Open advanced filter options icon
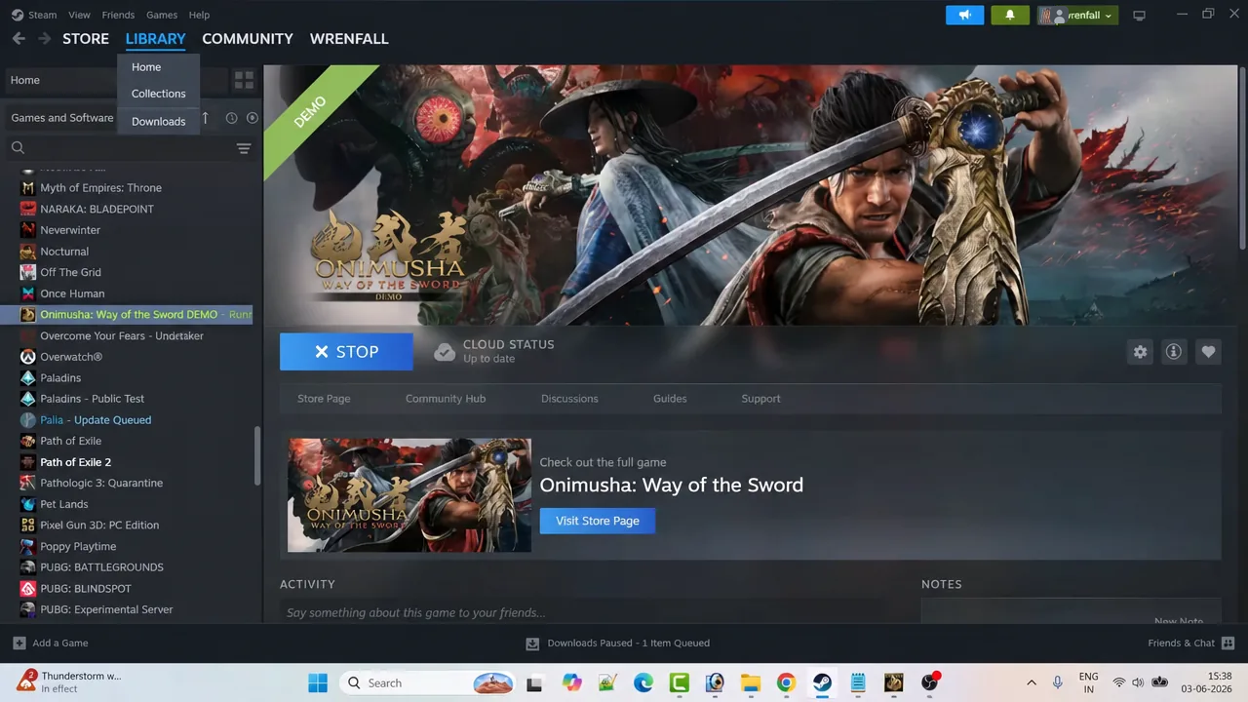The image size is (1248, 702). (x=244, y=148)
